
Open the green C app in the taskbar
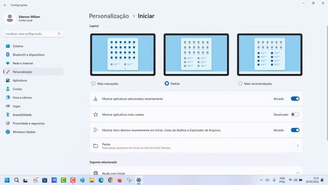(x=64, y=180)
